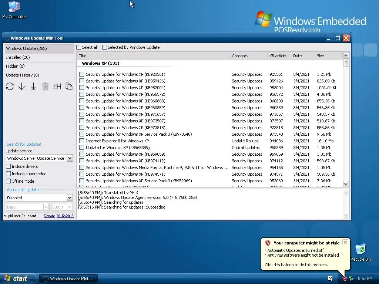Open My Computer desktop icon
Screen dimensions: 379x284
[x=14, y=10]
